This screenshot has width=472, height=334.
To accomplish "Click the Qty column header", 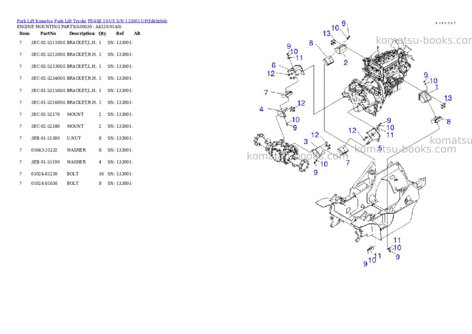I will click(x=102, y=34).
